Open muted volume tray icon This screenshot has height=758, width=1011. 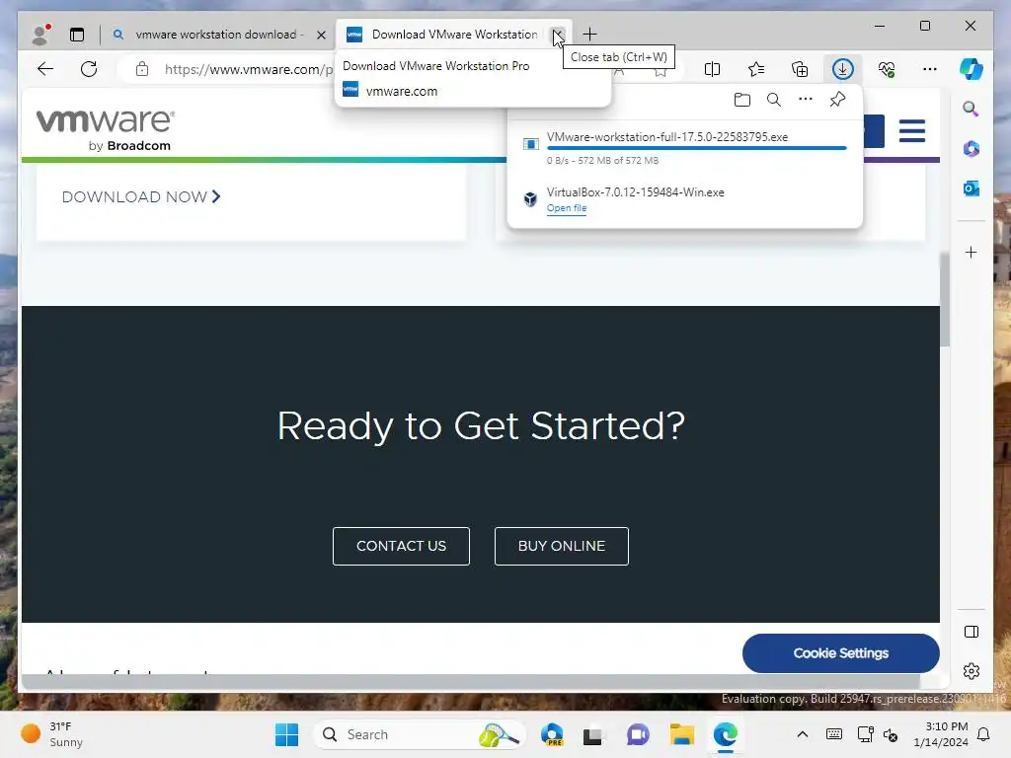891,734
